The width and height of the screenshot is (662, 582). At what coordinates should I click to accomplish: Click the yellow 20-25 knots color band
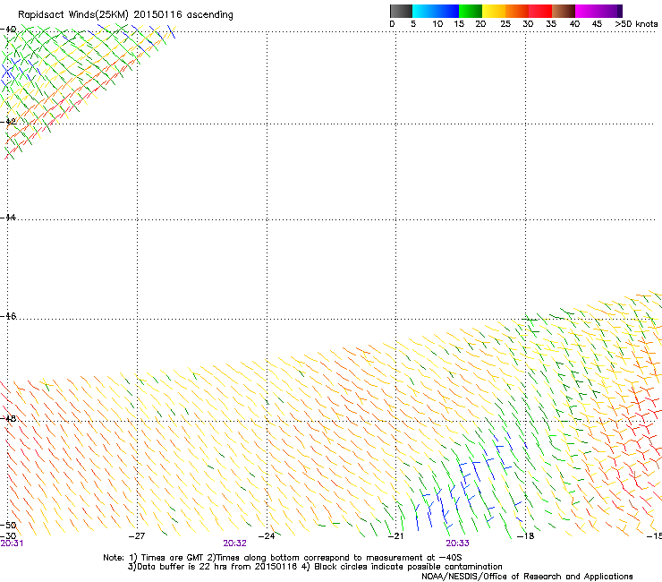[x=494, y=11]
